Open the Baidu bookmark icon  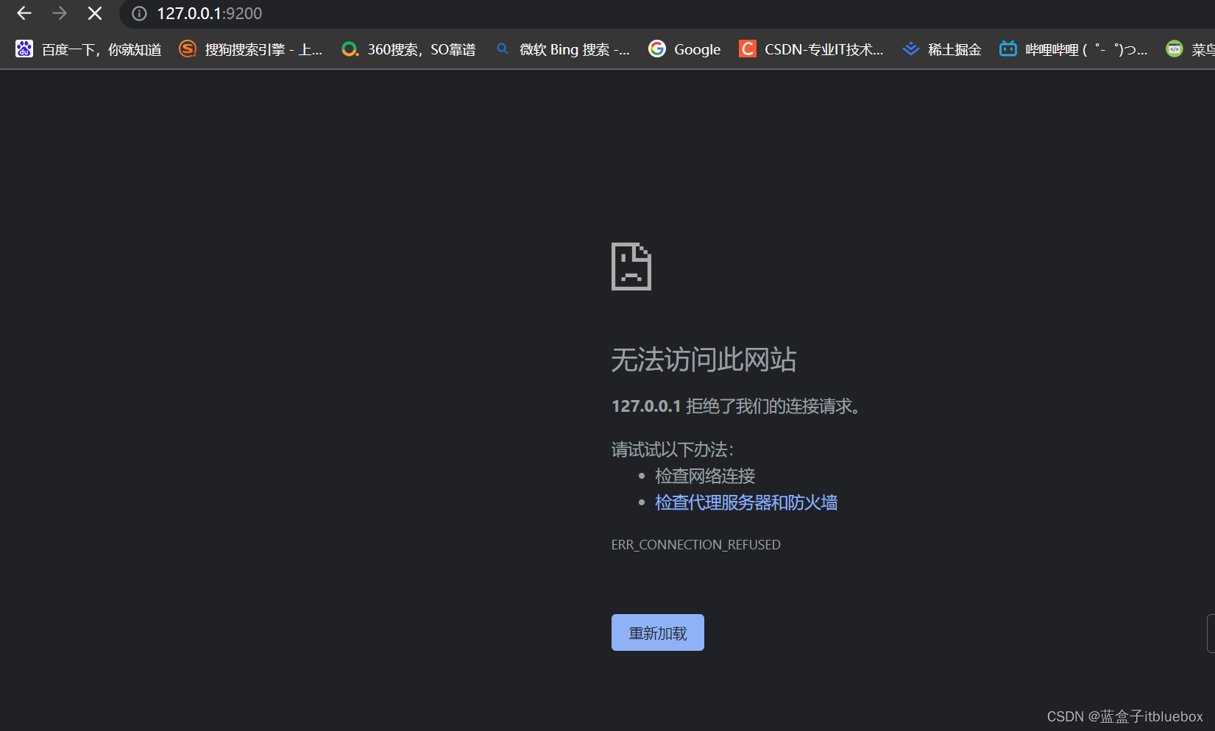[x=24, y=49]
